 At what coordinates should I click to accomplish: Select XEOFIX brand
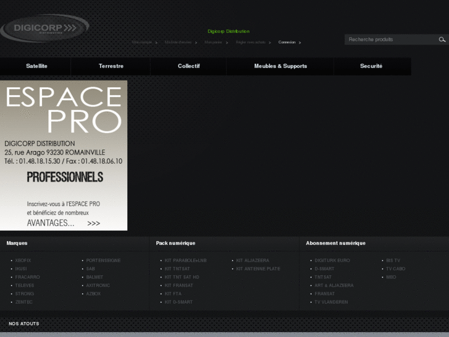23,260
